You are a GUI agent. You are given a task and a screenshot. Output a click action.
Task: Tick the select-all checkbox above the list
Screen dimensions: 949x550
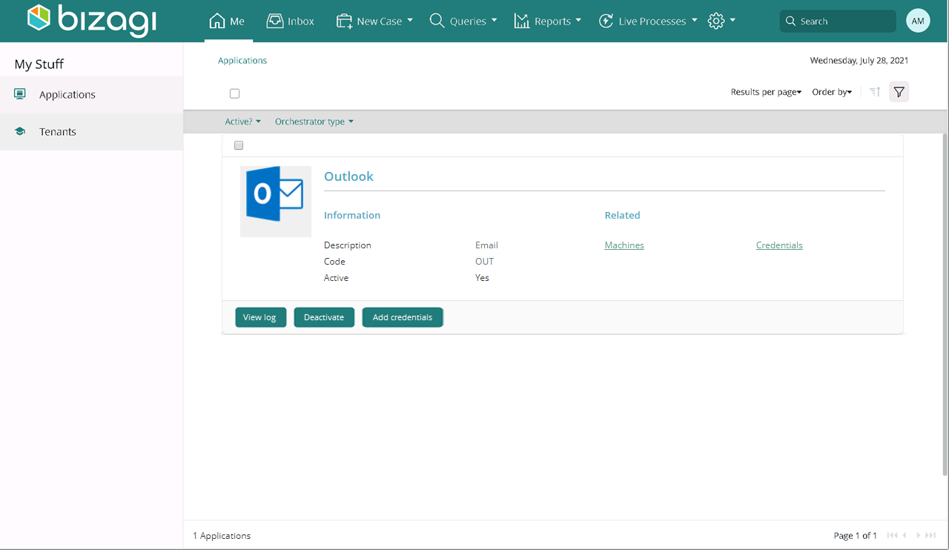[235, 93]
